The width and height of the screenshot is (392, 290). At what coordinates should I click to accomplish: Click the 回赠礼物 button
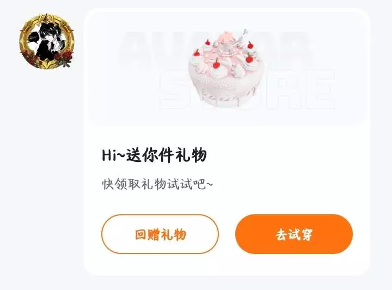[x=160, y=234]
